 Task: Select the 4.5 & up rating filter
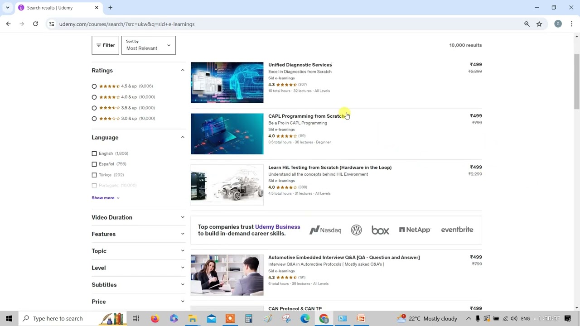(94, 86)
